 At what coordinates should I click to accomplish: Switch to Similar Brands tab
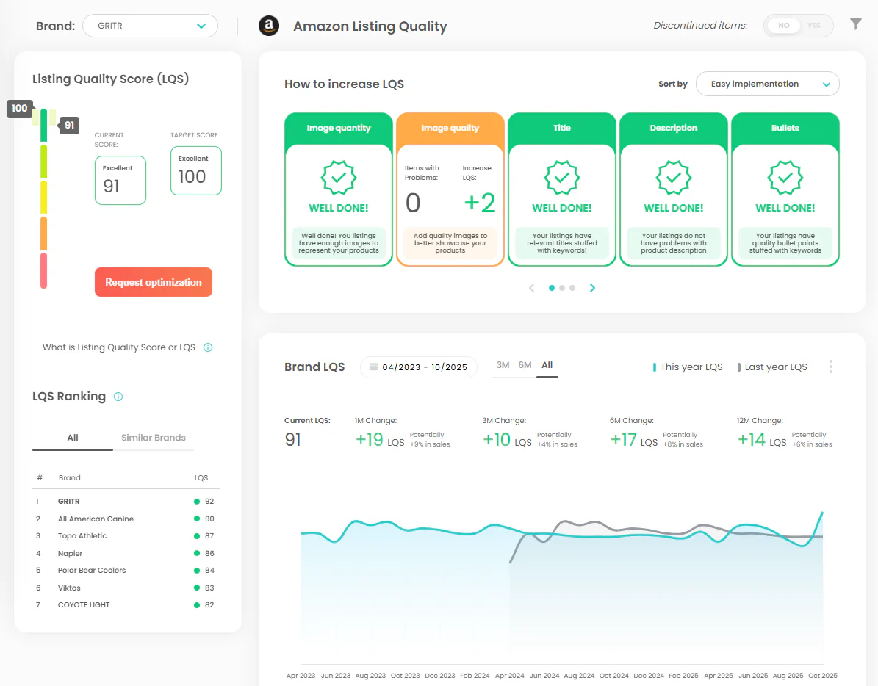(x=153, y=438)
